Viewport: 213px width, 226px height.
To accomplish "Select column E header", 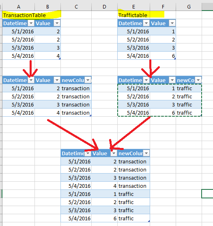I will [x=133, y=7].
